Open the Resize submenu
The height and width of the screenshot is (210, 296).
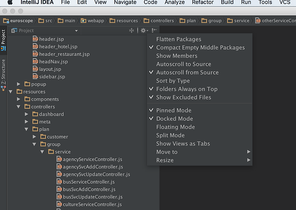coord(199,160)
